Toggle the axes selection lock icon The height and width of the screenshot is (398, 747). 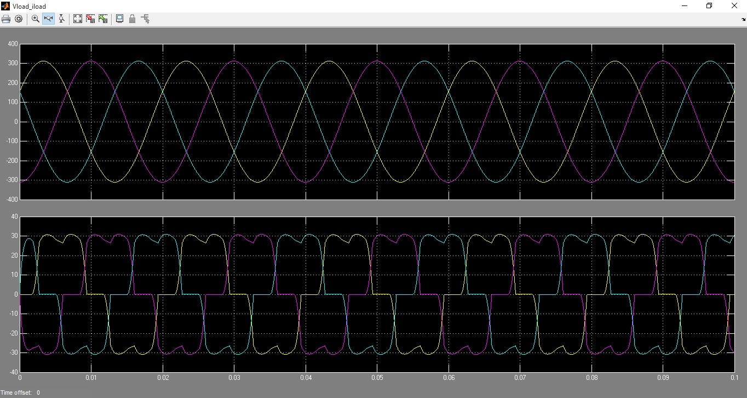point(132,19)
